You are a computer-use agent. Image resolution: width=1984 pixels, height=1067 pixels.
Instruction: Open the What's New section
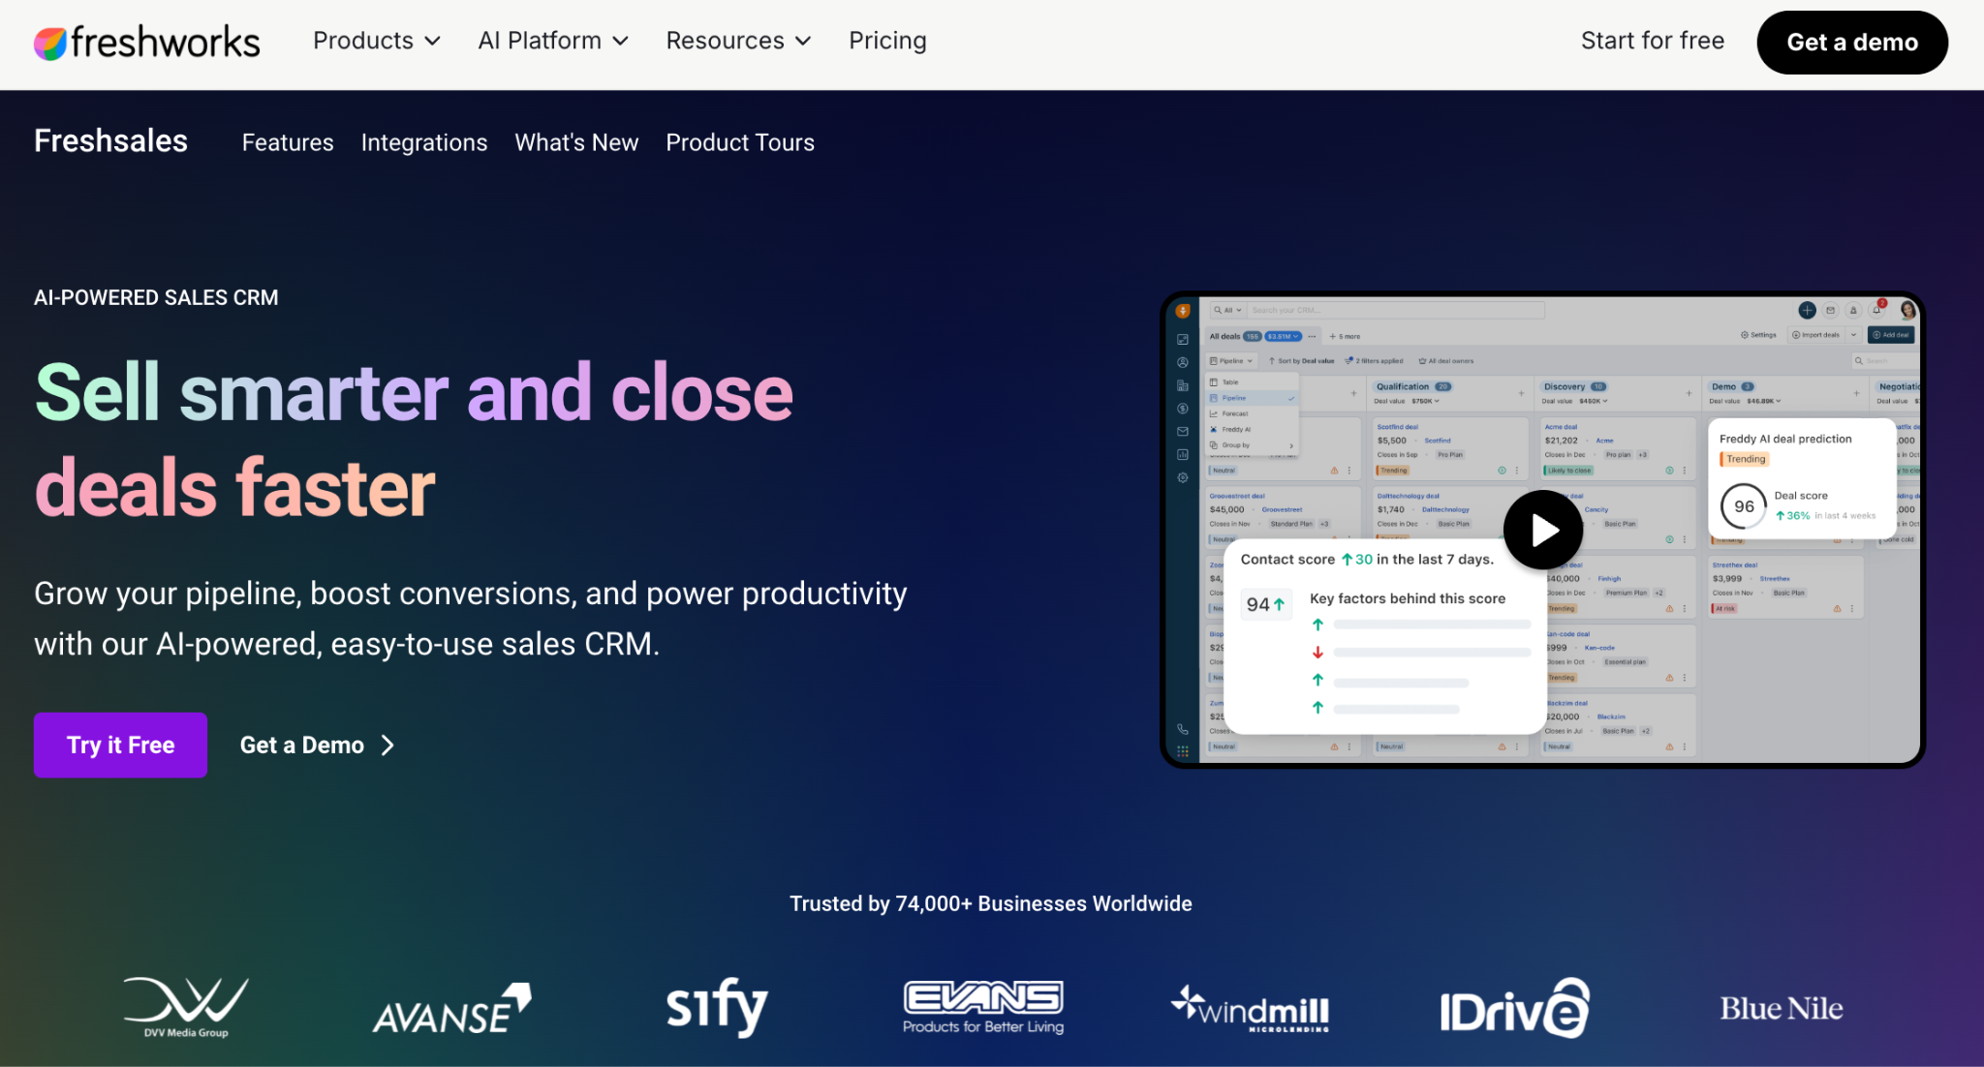coord(576,142)
